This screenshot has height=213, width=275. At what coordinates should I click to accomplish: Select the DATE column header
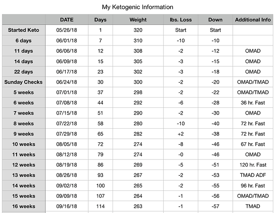[67, 20]
